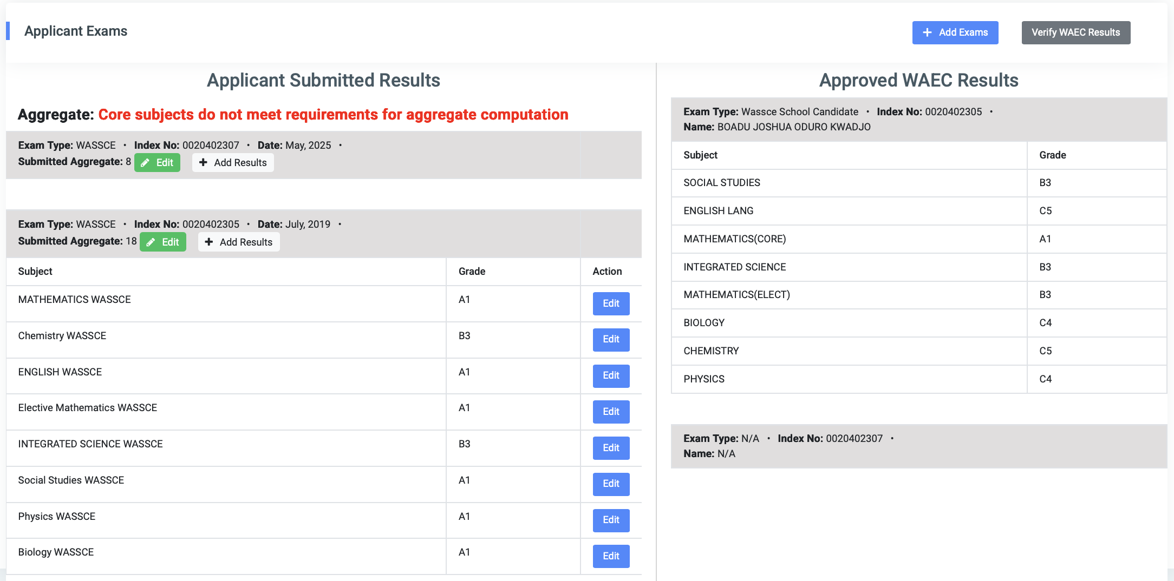Click the plus icon on Add Exams

(x=927, y=32)
